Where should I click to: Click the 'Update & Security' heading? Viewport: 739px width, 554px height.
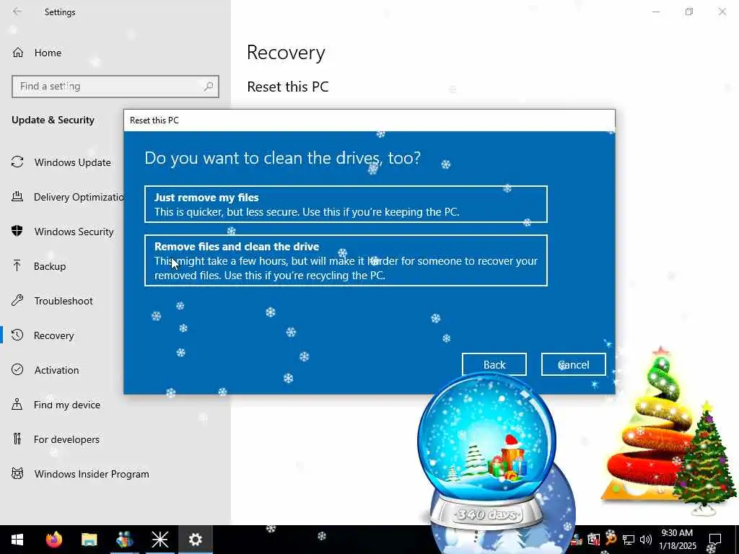pyautogui.click(x=53, y=120)
